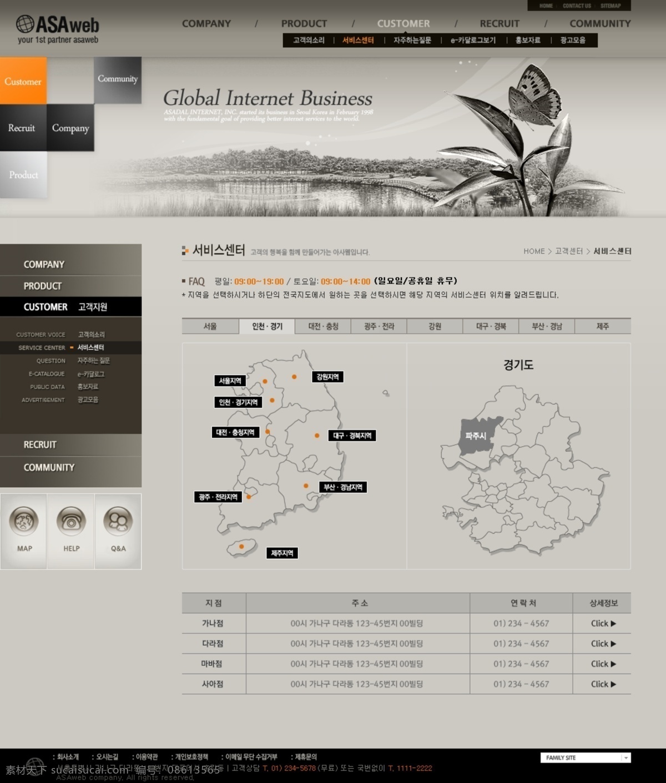666x783 pixels.
Task: Select the 서울 region tab
Action: coord(210,326)
